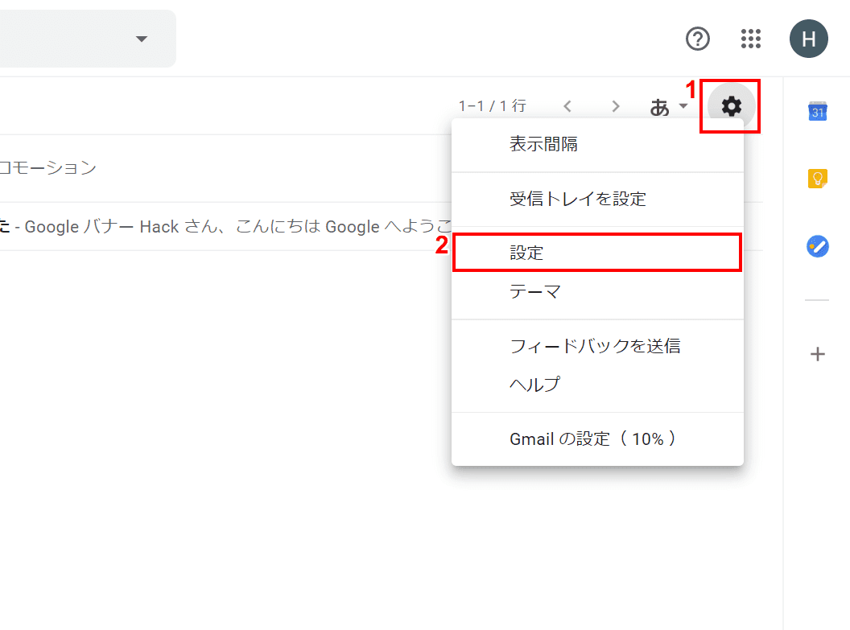850x630 pixels.
Task: Open the account avatar H
Action: click(x=808, y=39)
